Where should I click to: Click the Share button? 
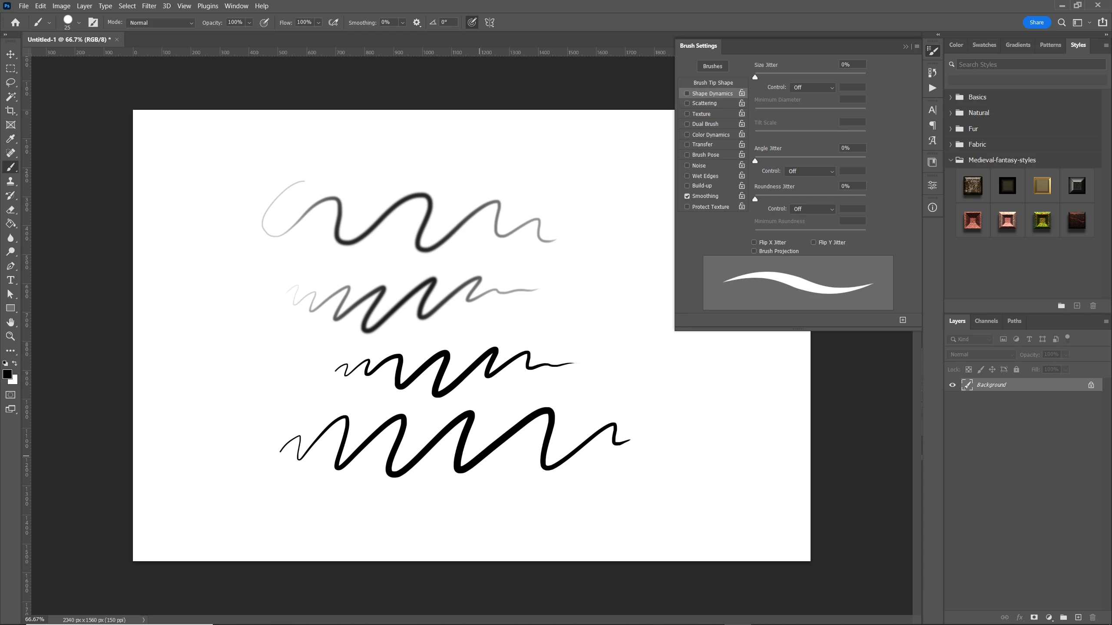[1036, 23]
